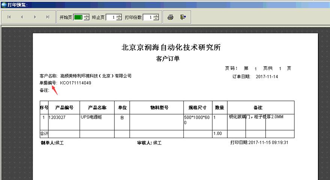The height and width of the screenshot is (180, 330).
Task: Click the 终止页 end page field
Action: 111,17
